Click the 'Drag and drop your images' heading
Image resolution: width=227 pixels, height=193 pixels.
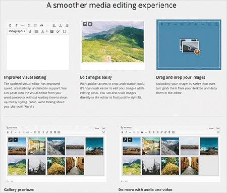(181, 77)
